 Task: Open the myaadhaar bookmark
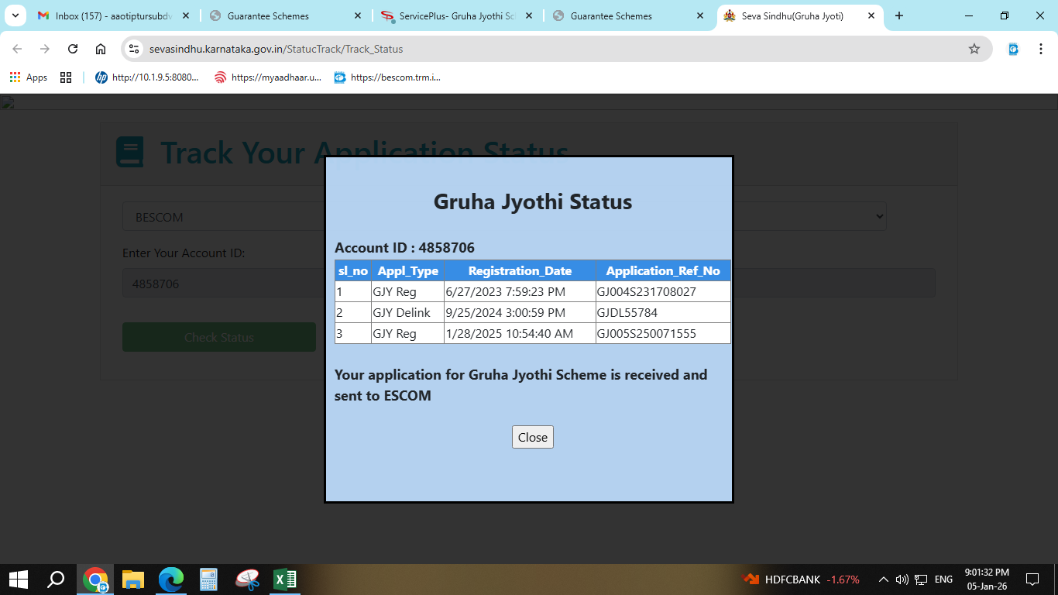pos(268,77)
